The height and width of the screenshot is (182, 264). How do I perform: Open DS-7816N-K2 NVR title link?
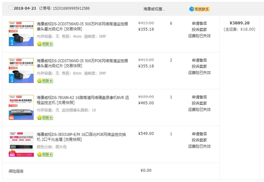[83, 100]
